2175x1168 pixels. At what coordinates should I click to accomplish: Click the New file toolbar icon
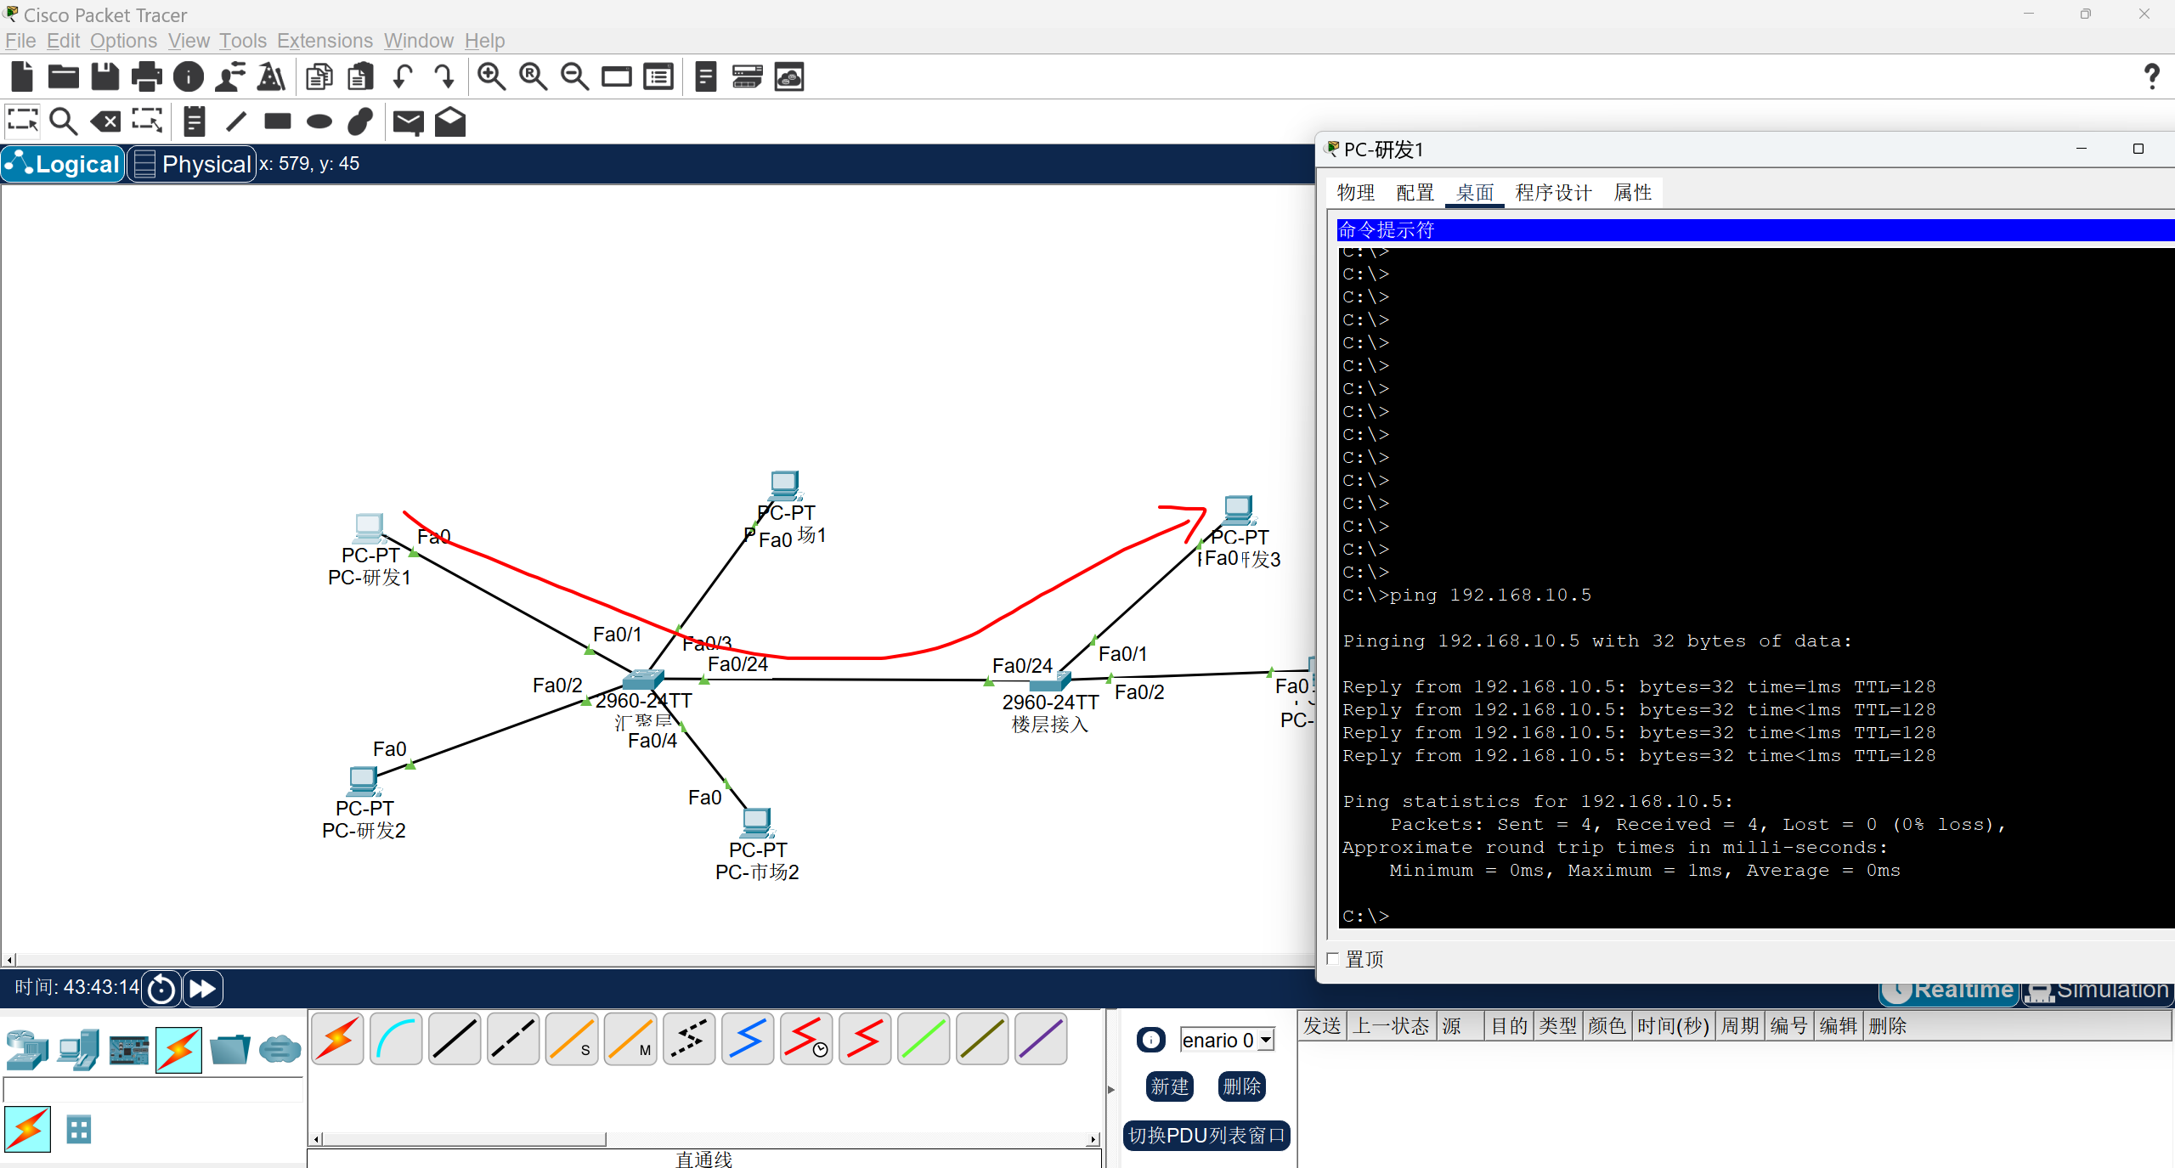[x=22, y=77]
